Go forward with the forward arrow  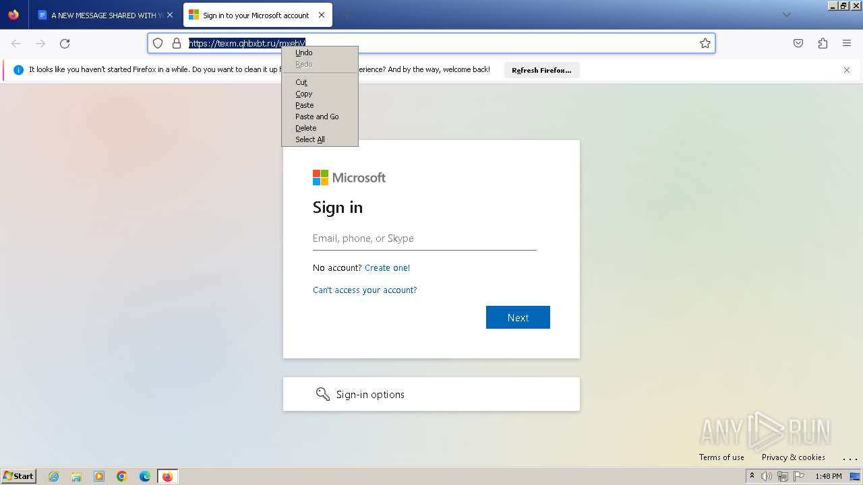(x=40, y=43)
